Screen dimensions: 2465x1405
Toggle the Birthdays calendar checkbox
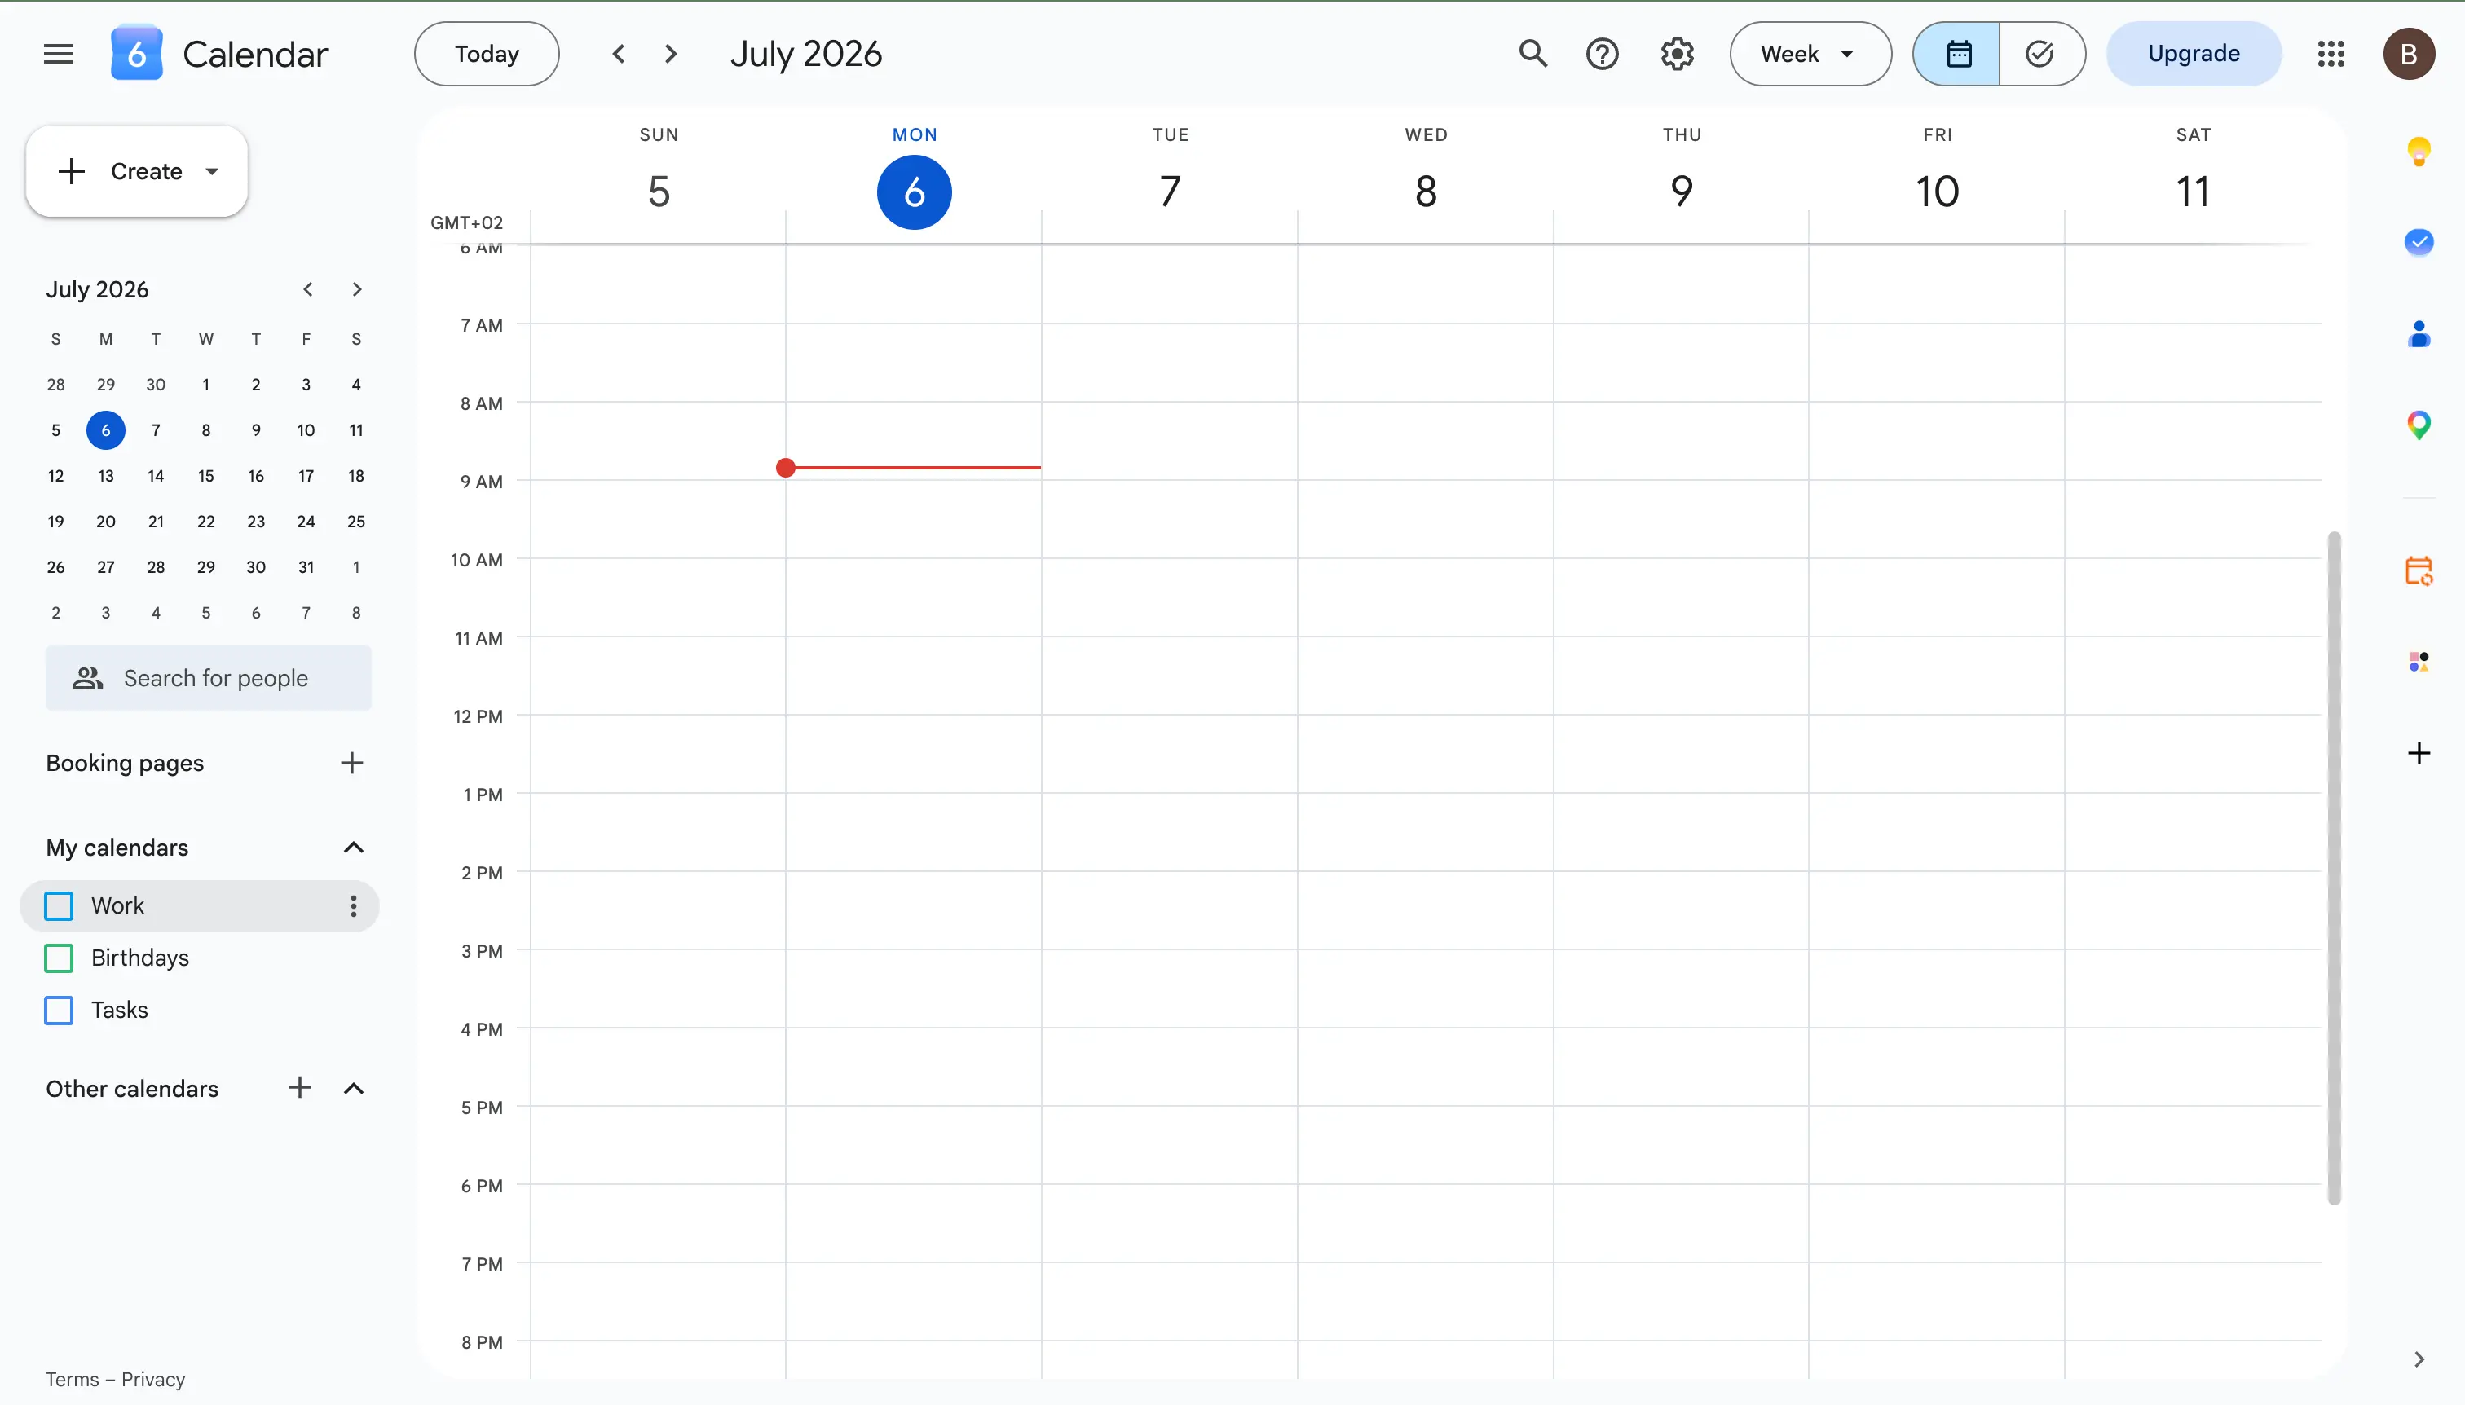[x=59, y=958]
